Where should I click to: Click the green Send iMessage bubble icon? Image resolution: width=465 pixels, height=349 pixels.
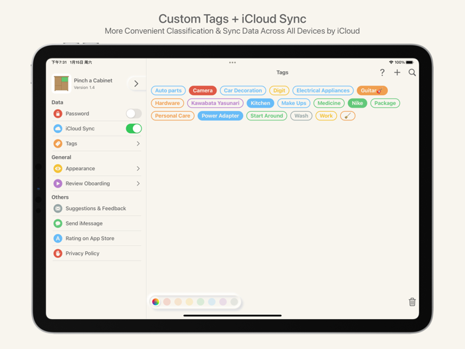58,223
